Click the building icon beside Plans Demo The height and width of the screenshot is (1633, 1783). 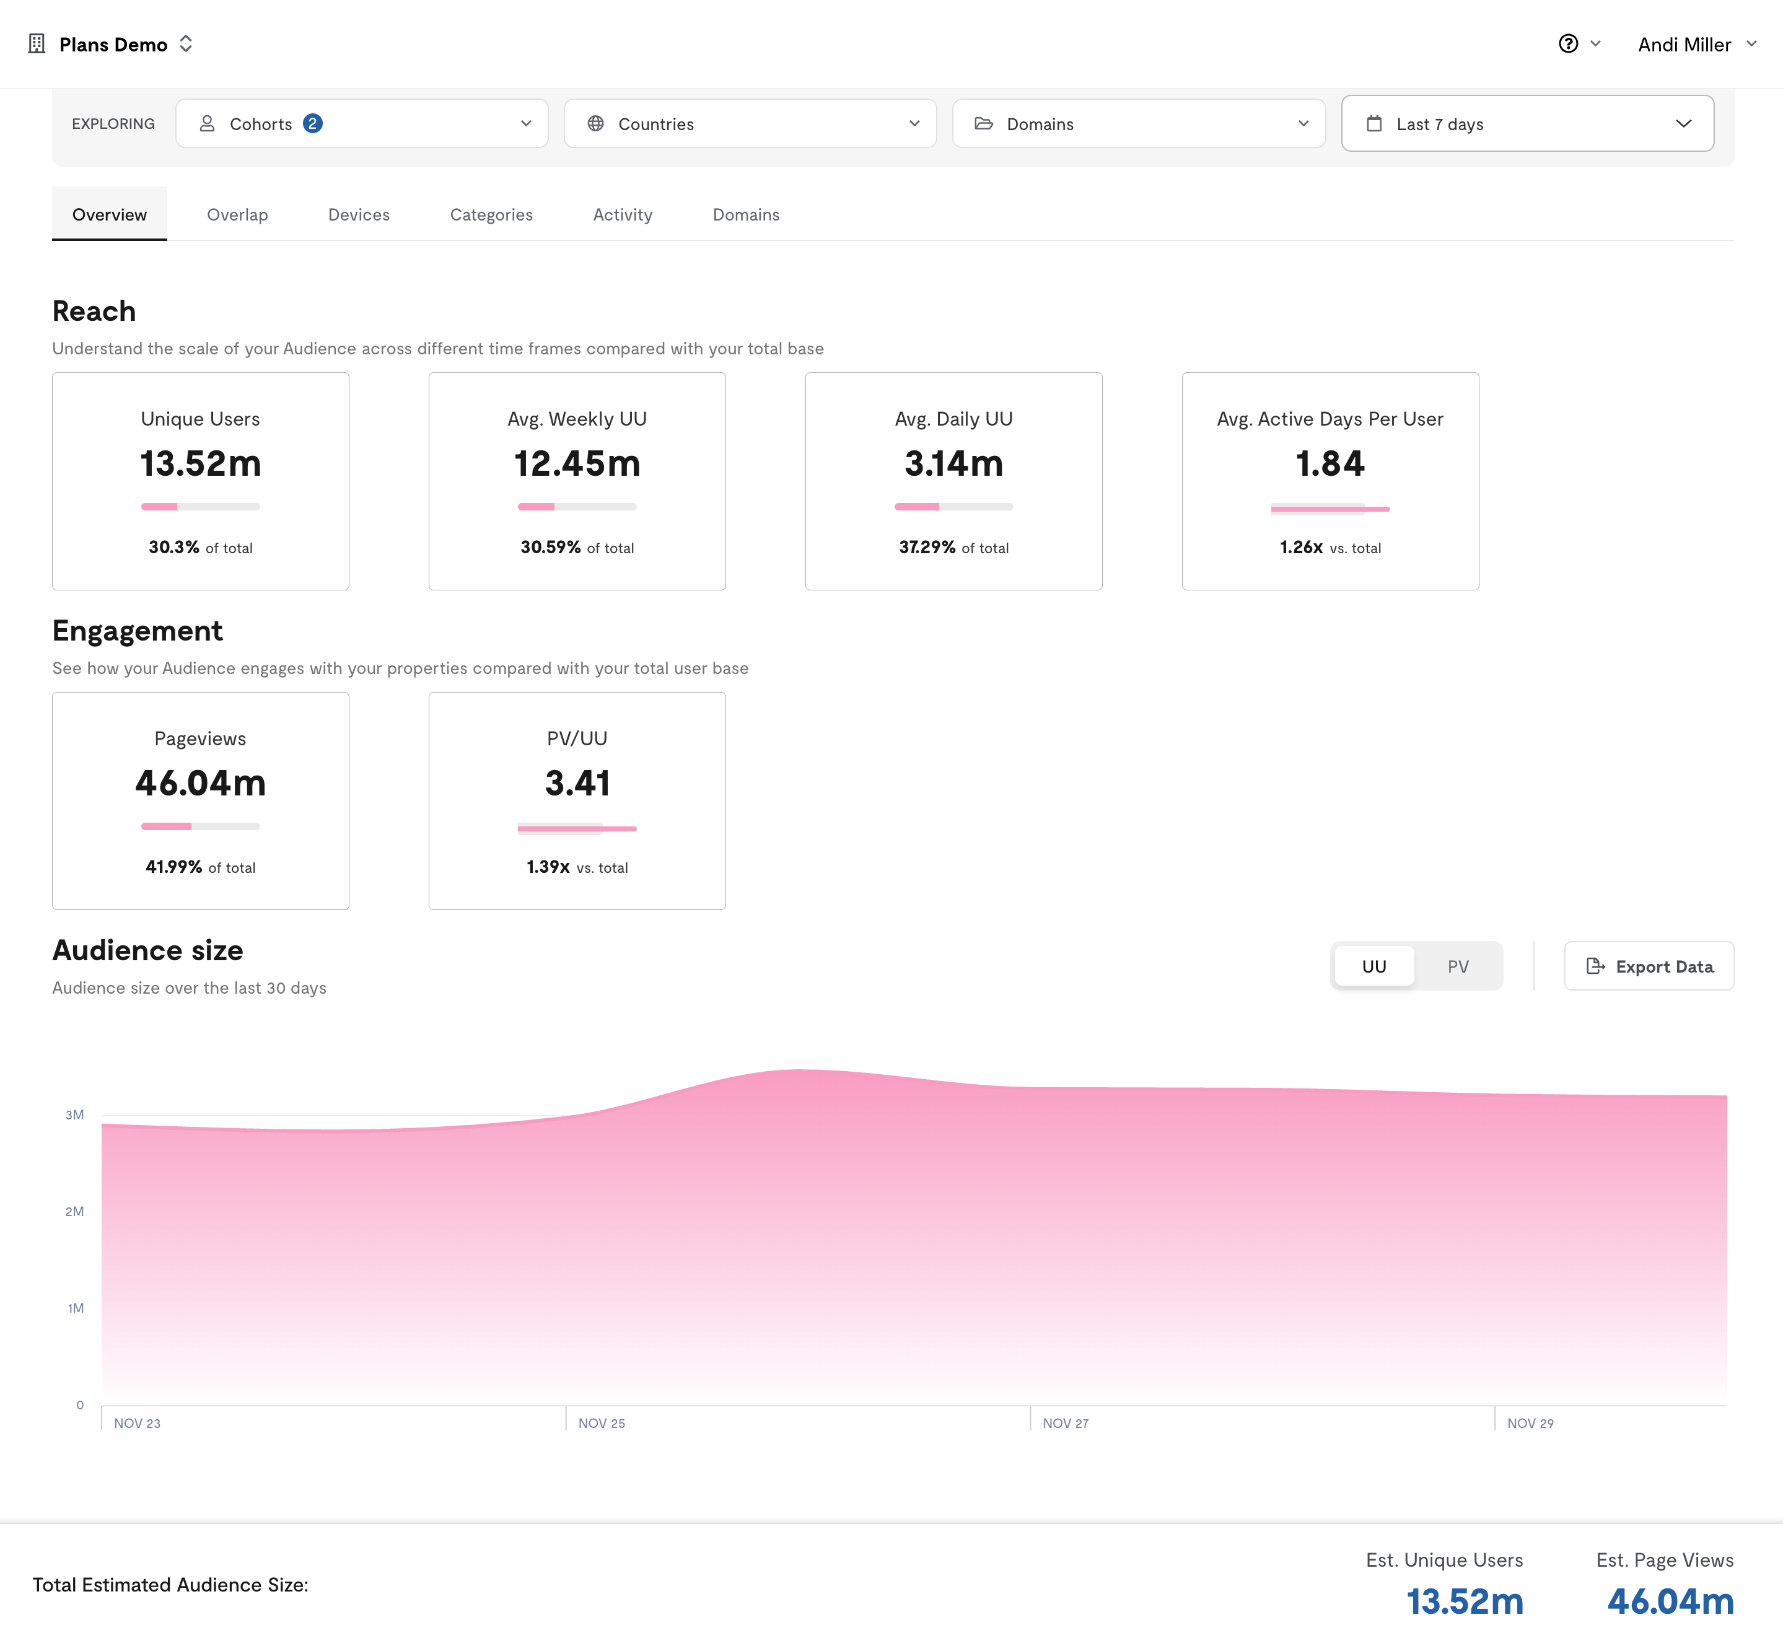tap(37, 44)
